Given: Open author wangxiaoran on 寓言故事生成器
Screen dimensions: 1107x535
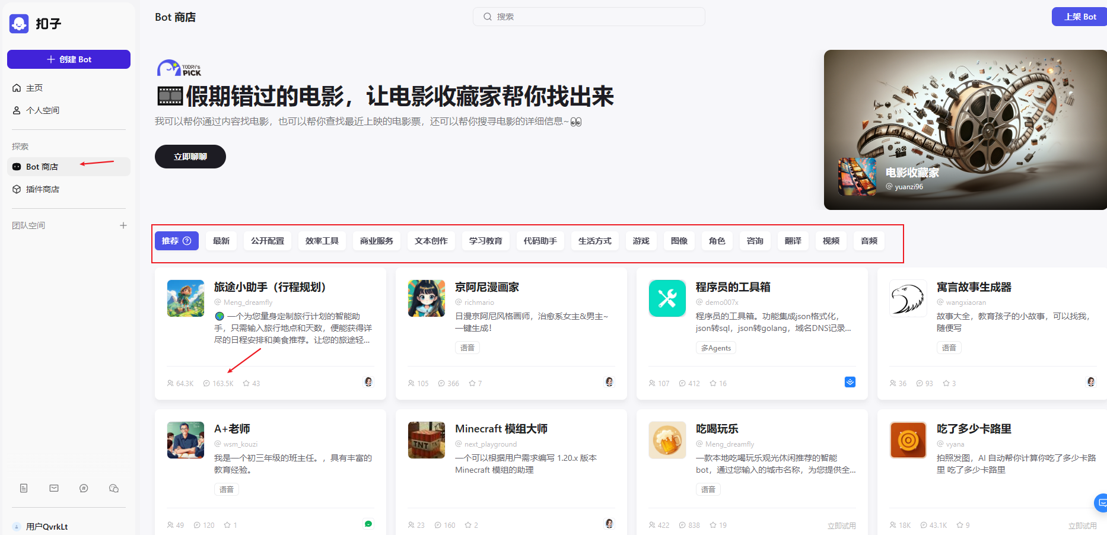Looking at the screenshot, I should [966, 302].
